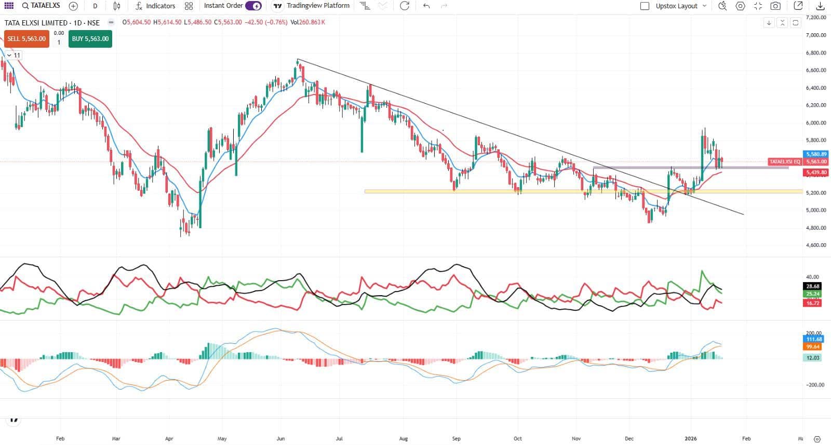831x445 pixels.
Task: Toggle the Instant Order switch
Action: [253, 6]
